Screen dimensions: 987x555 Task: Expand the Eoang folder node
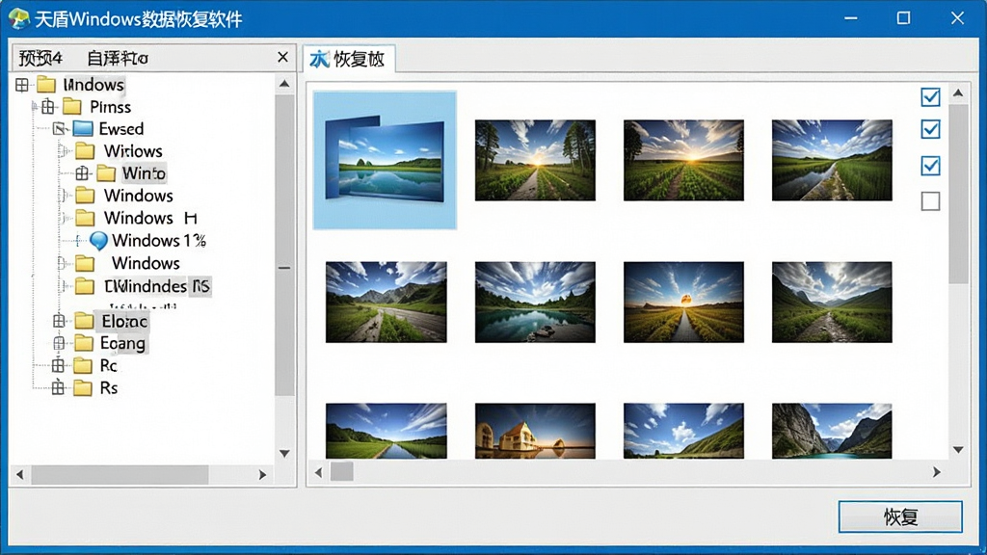pos(59,343)
